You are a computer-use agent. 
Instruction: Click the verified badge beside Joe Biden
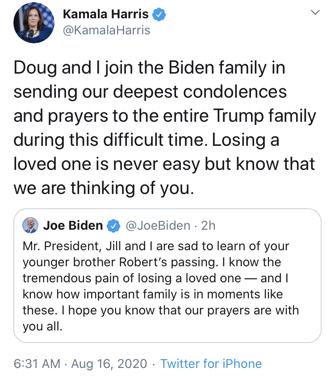(114, 226)
